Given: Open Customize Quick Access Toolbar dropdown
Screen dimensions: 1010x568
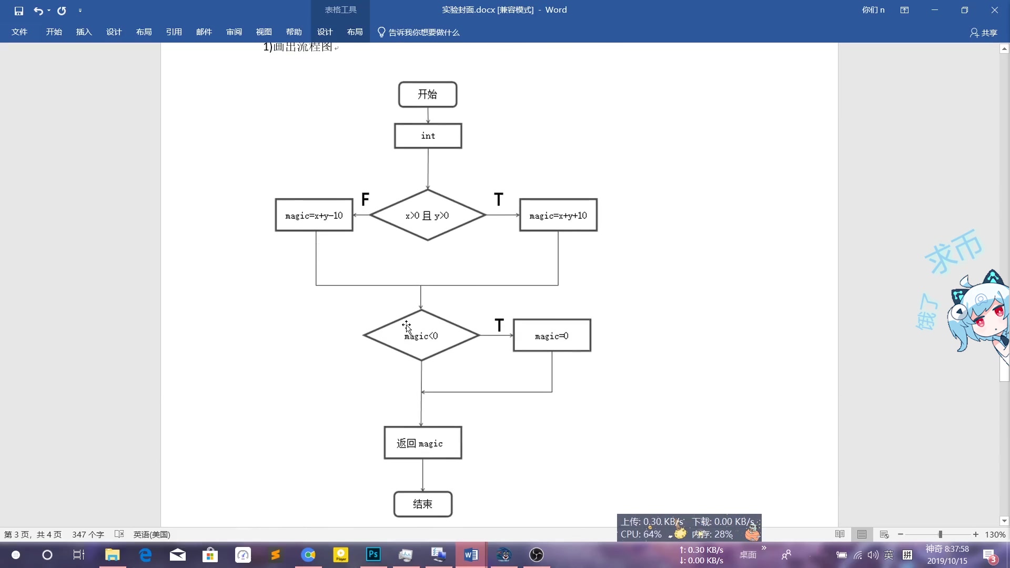Looking at the screenshot, I should click(80, 11).
